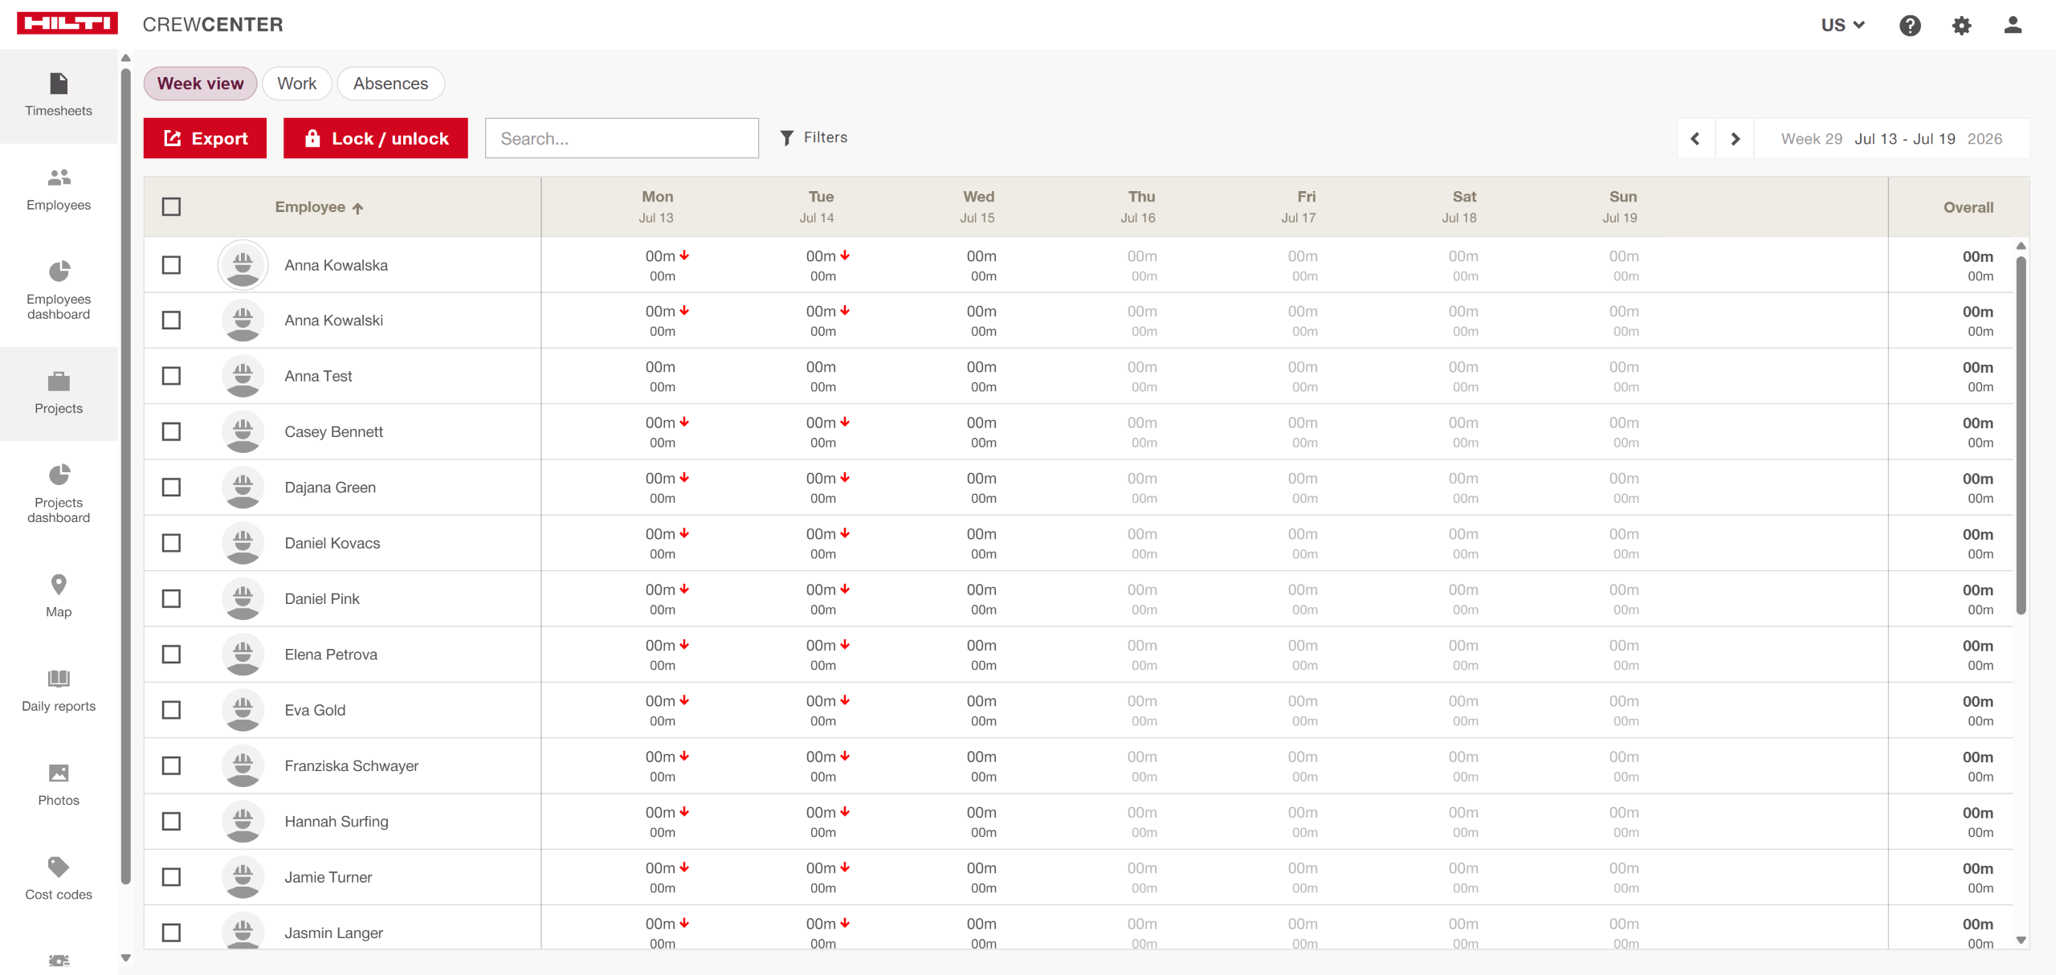Focus the Search input field
Screen dimensions: 2056x975
tap(622, 138)
